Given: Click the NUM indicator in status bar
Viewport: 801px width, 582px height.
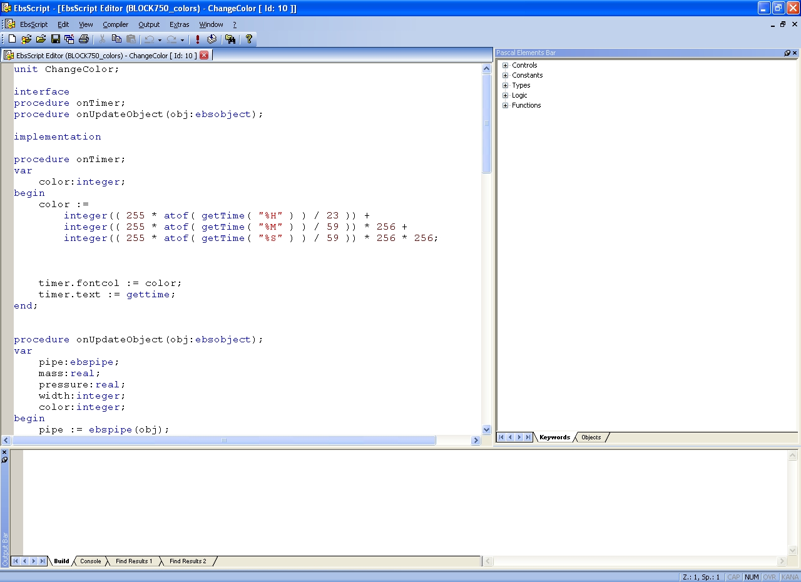Looking at the screenshot, I should pos(752,577).
